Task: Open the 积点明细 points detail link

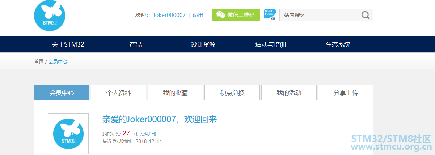Action: pyautogui.click(x=145, y=134)
